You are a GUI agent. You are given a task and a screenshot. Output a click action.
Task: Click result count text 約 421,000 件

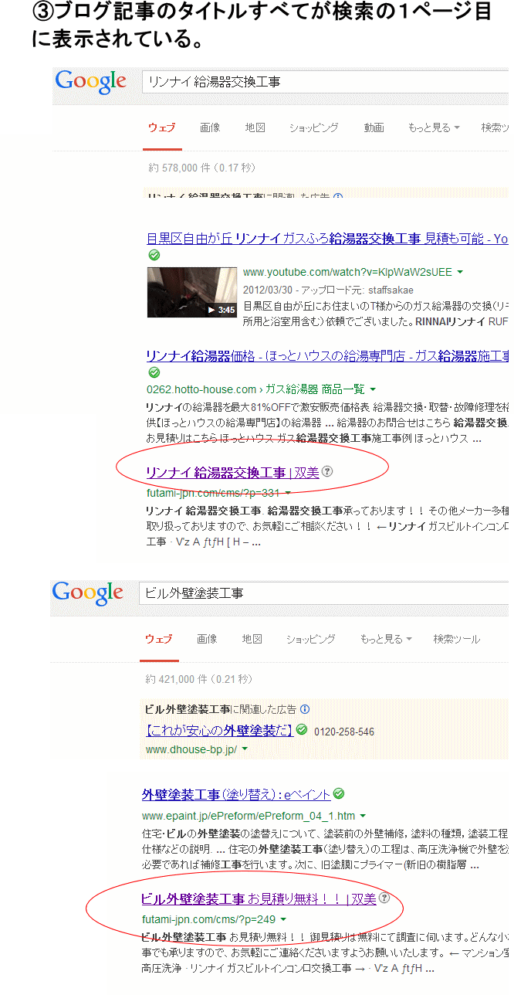177,680
